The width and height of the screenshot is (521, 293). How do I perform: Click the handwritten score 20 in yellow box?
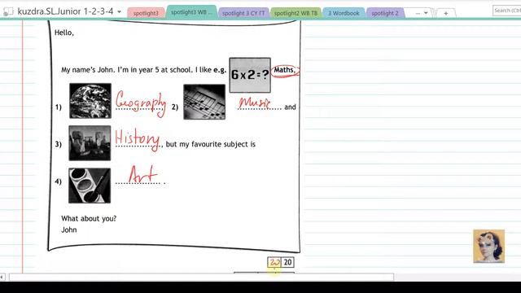click(x=274, y=262)
